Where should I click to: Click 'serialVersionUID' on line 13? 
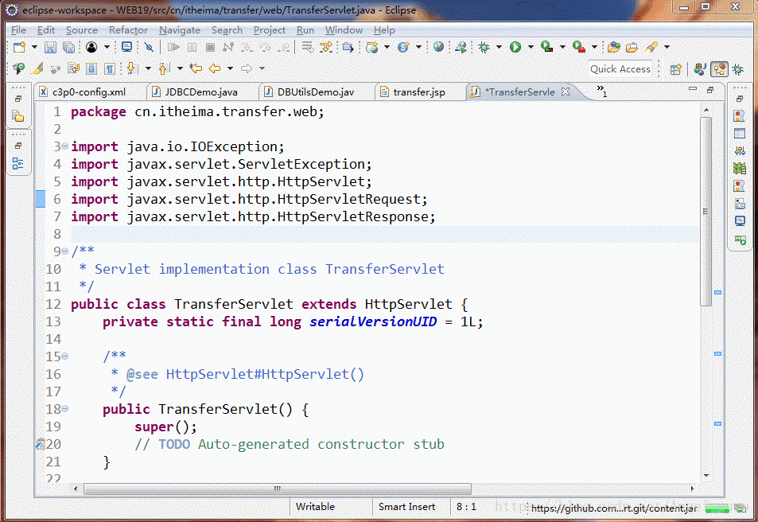click(373, 321)
